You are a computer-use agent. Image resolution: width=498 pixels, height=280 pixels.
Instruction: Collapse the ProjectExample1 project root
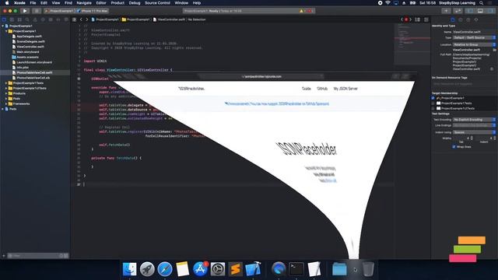pos(3,26)
